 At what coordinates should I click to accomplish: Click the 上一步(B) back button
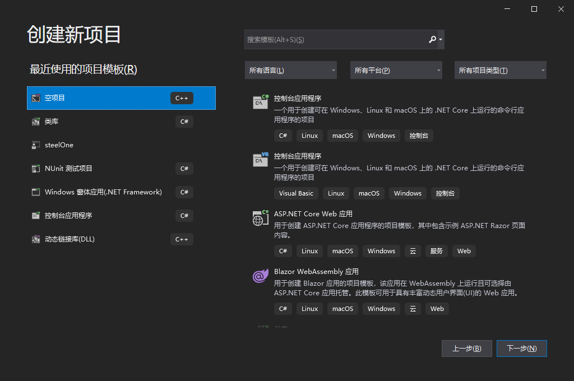[x=467, y=349]
